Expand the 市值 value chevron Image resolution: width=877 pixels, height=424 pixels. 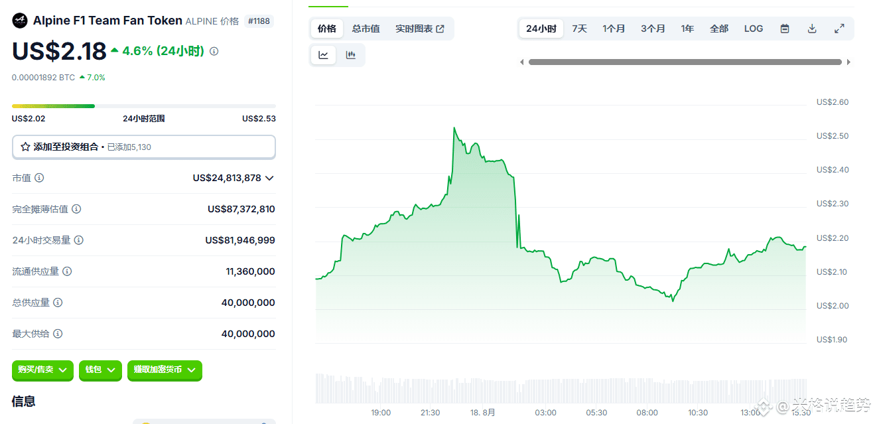point(269,178)
